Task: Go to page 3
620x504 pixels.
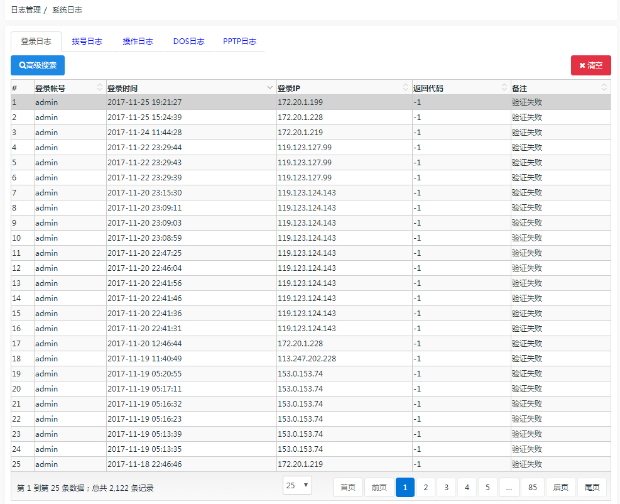Action: click(x=446, y=488)
